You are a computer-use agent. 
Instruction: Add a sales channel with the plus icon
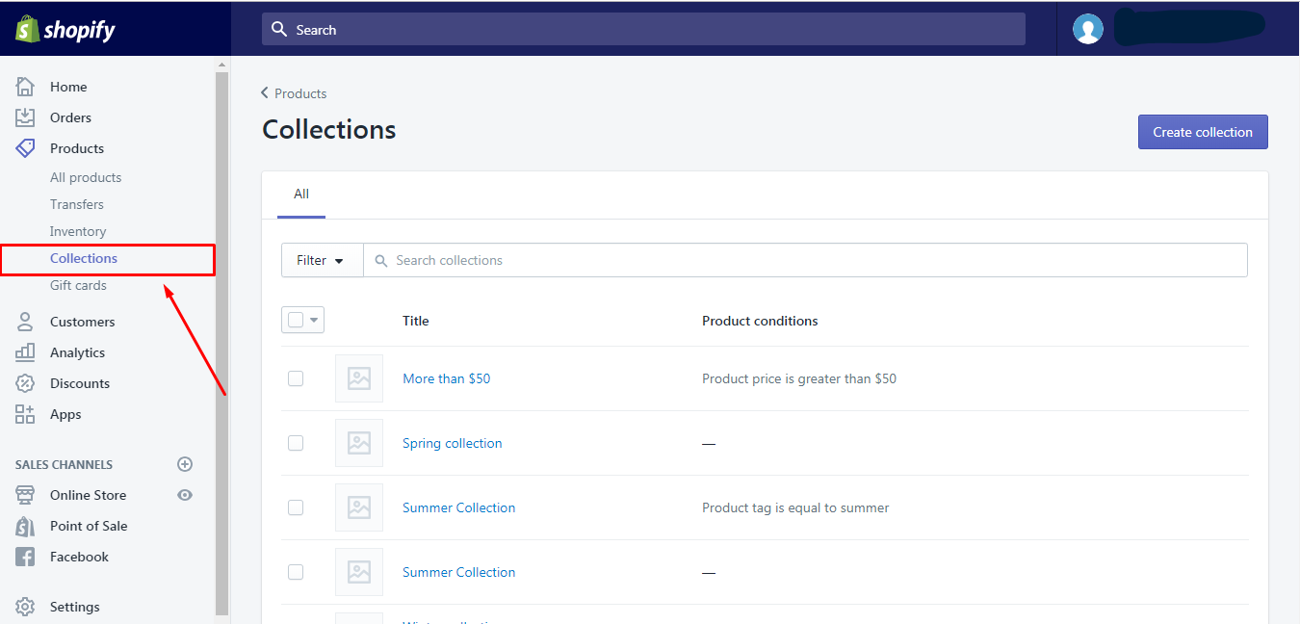(185, 463)
